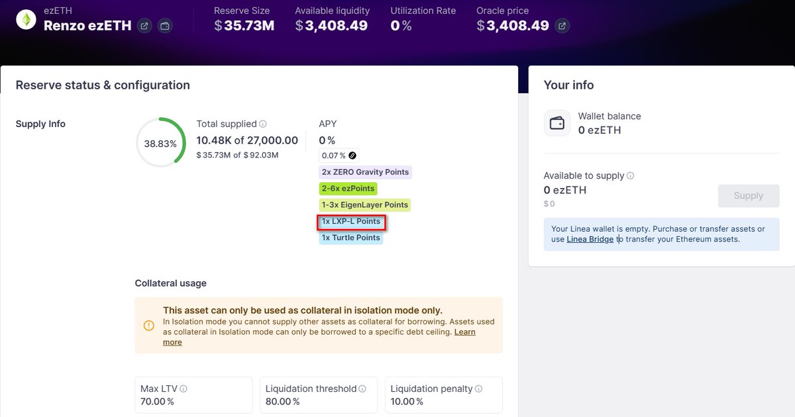Click info icon next to Liquidation penalty
This screenshot has width=795, height=417.
[479, 389]
